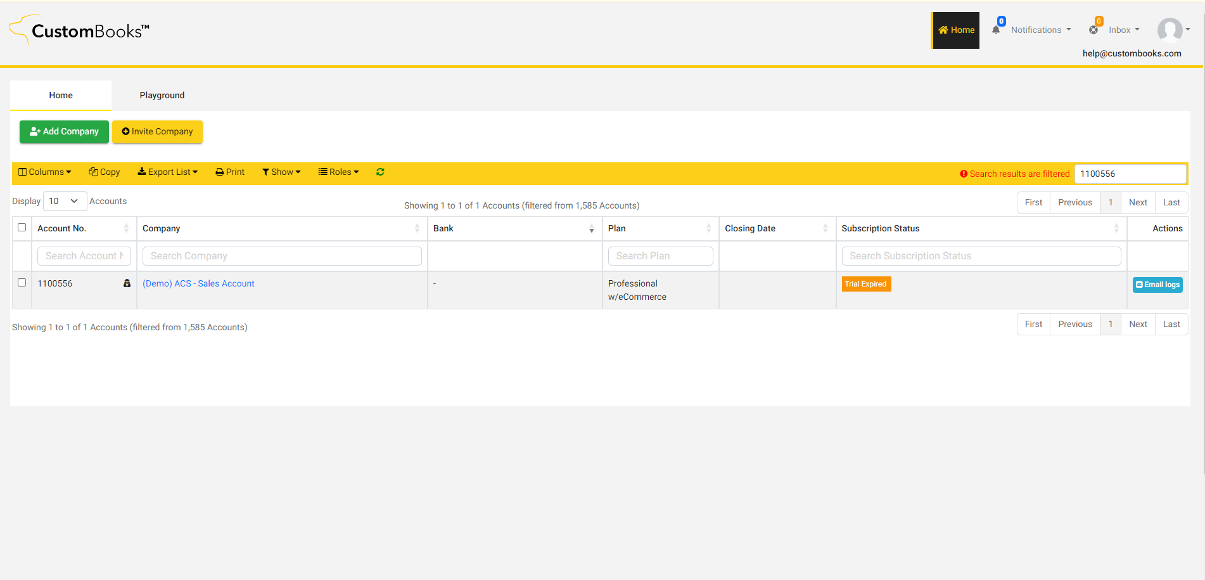
Task: Click the Search Company filter field
Action: point(282,256)
